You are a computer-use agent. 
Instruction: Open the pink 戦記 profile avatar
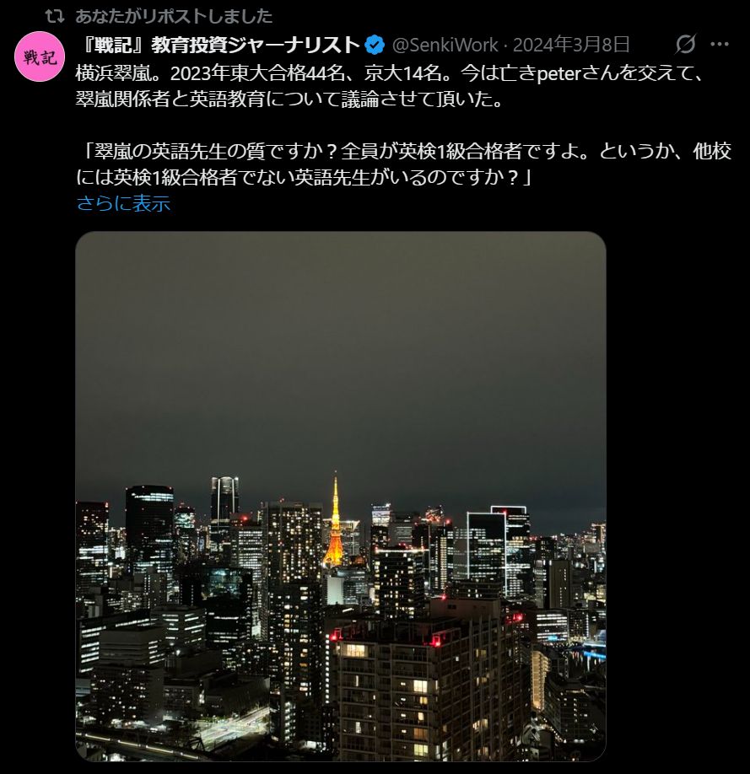pos(40,56)
